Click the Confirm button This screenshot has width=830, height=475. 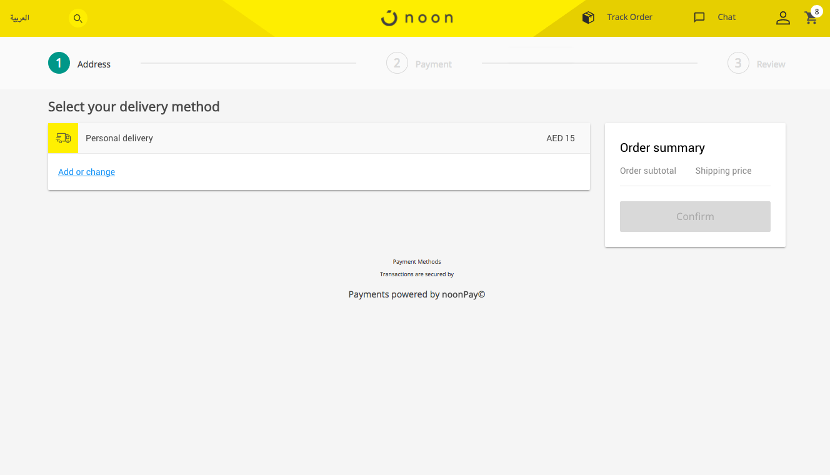(x=695, y=216)
